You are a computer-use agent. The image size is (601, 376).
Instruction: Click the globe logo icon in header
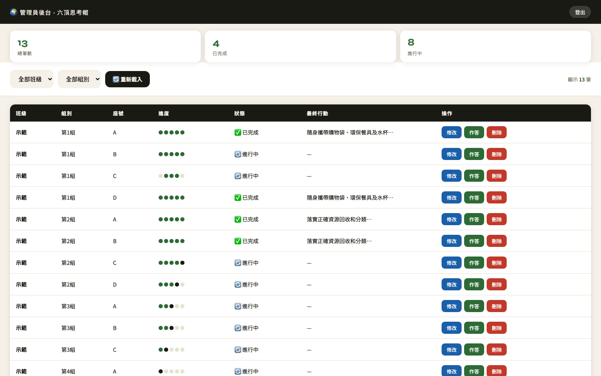click(x=14, y=12)
